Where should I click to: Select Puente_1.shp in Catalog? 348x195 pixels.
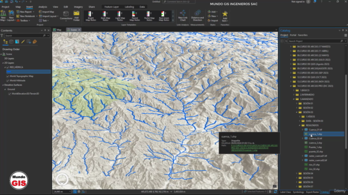tap(315, 147)
